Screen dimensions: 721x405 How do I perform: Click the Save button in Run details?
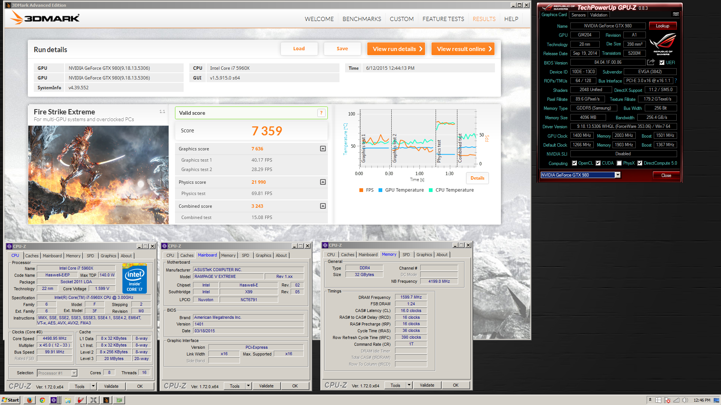point(342,49)
